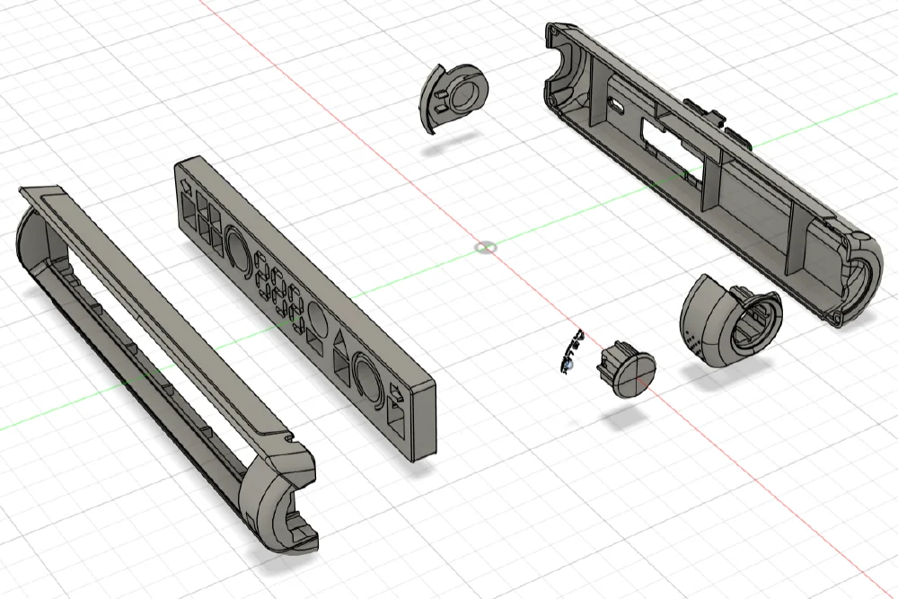Click the grid of square cutouts on plate
Screen dimensions: 898x599
203,221
